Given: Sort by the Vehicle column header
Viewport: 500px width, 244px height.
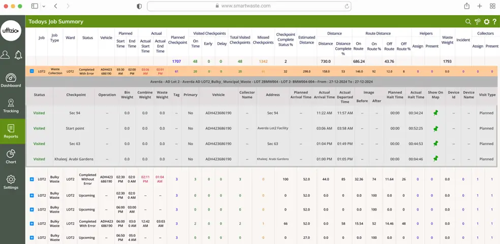Looking at the screenshot, I should pyautogui.click(x=106, y=38).
